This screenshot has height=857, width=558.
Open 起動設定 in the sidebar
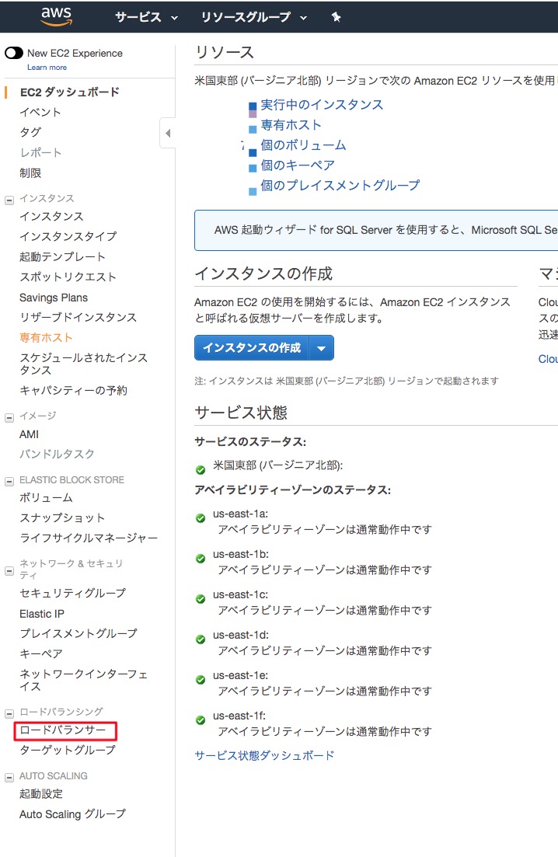coord(41,794)
